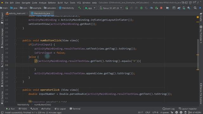Click the CRLF line separator selector
Screen dimensions: 203x114
point(147,112)
